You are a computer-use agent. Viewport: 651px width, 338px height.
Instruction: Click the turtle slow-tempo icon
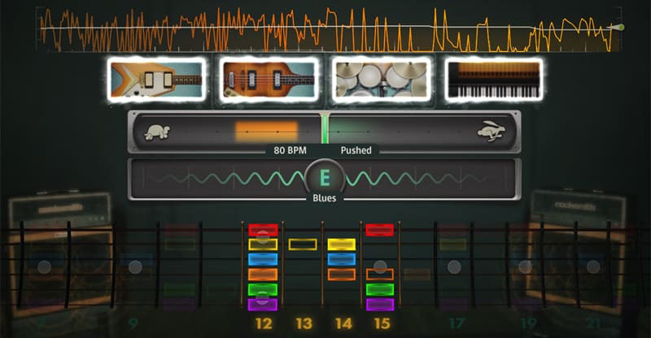pos(157,132)
